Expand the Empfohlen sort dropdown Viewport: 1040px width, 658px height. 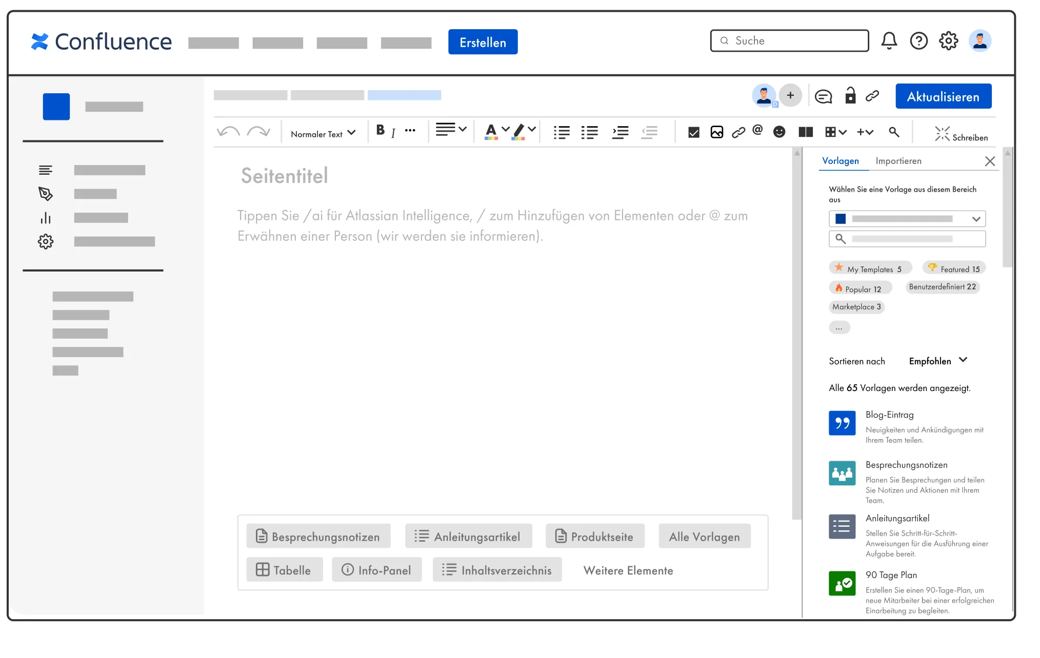pyautogui.click(x=938, y=361)
